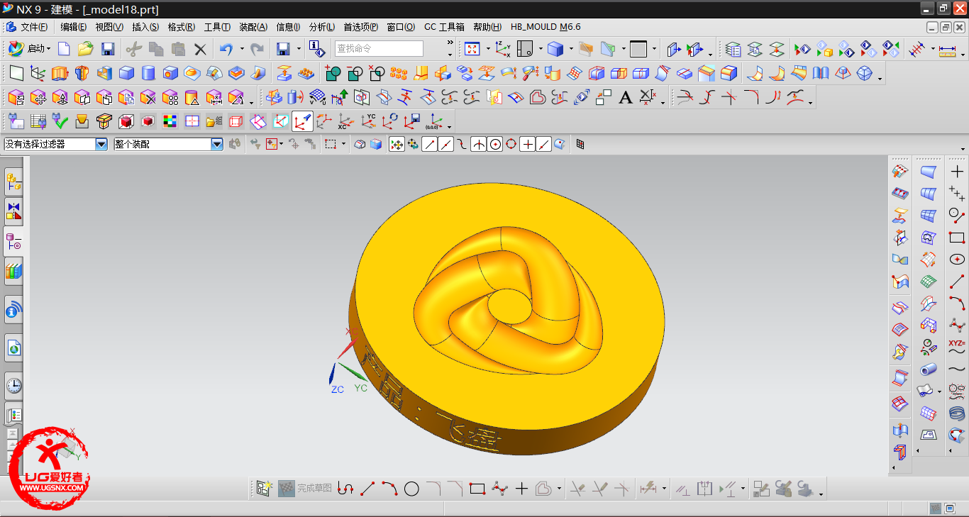Toggle snap Arc Center option
The image size is (969, 517).
tap(495, 144)
